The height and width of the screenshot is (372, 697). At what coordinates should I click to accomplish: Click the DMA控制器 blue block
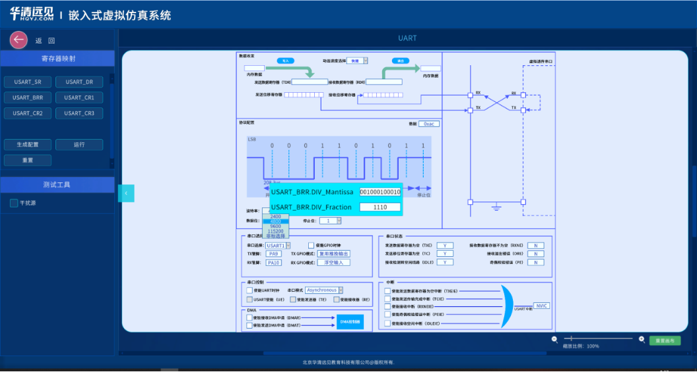pyautogui.click(x=350, y=321)
